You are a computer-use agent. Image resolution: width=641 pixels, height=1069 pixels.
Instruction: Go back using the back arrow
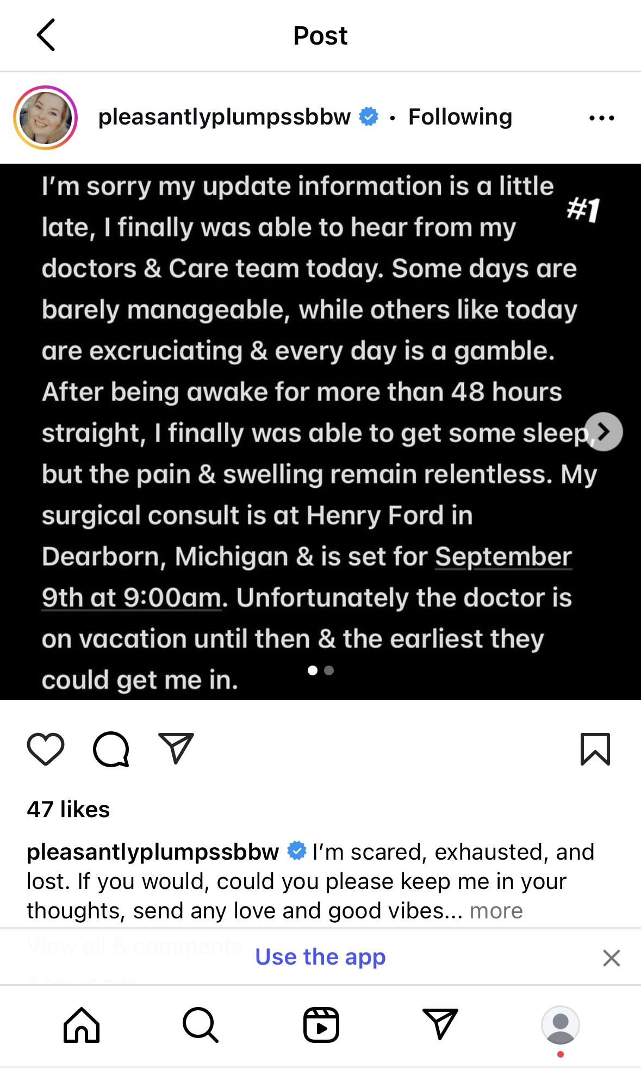46,35
